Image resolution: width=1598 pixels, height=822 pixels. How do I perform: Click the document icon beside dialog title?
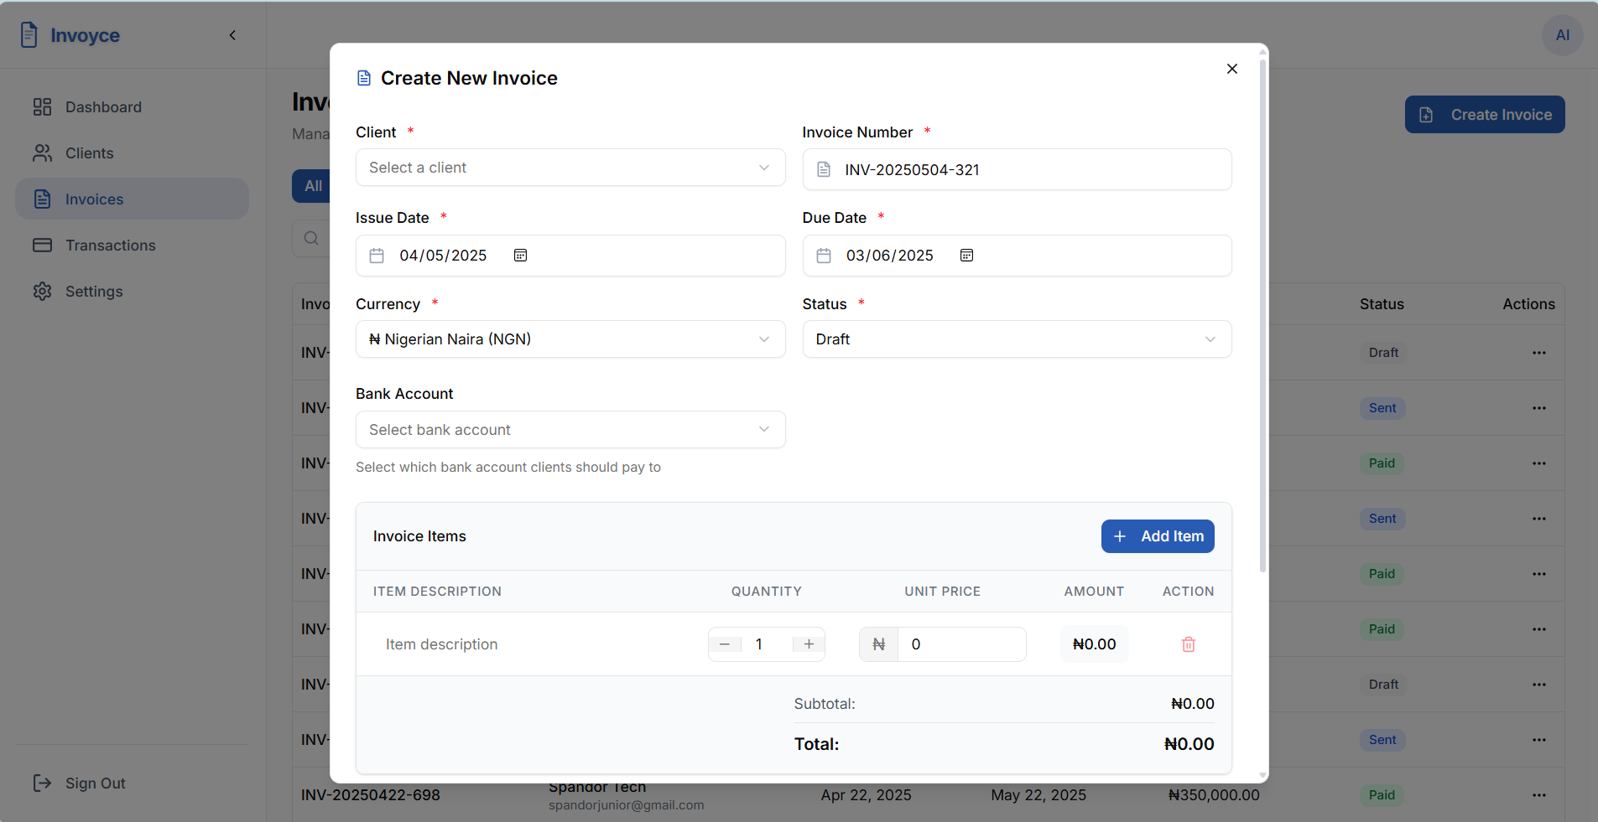click(364, 78)
